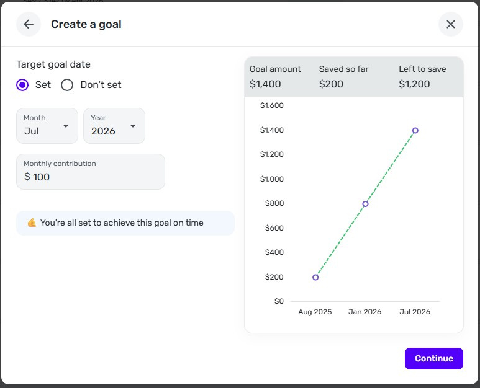Click the back arrow icon

pos(29,24)
